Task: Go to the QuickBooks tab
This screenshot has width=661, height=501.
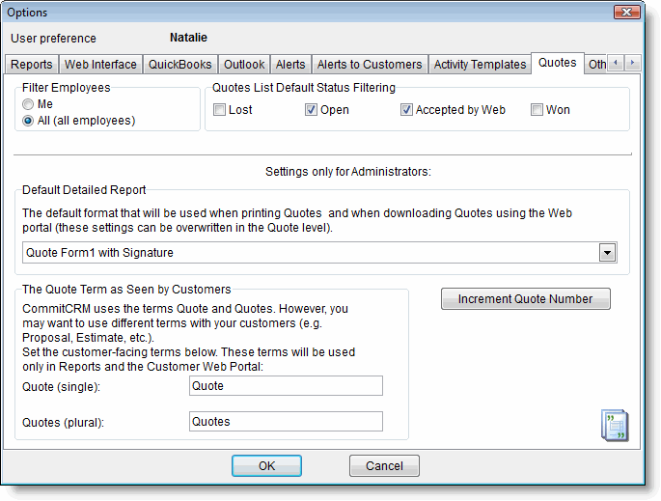Action: [x=180, y=65]
